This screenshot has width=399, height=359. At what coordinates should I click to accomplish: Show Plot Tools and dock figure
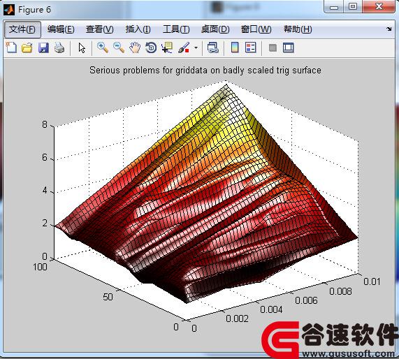click(x=289, y=47)
